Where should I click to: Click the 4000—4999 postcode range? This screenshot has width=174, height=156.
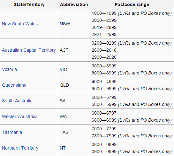104,82
